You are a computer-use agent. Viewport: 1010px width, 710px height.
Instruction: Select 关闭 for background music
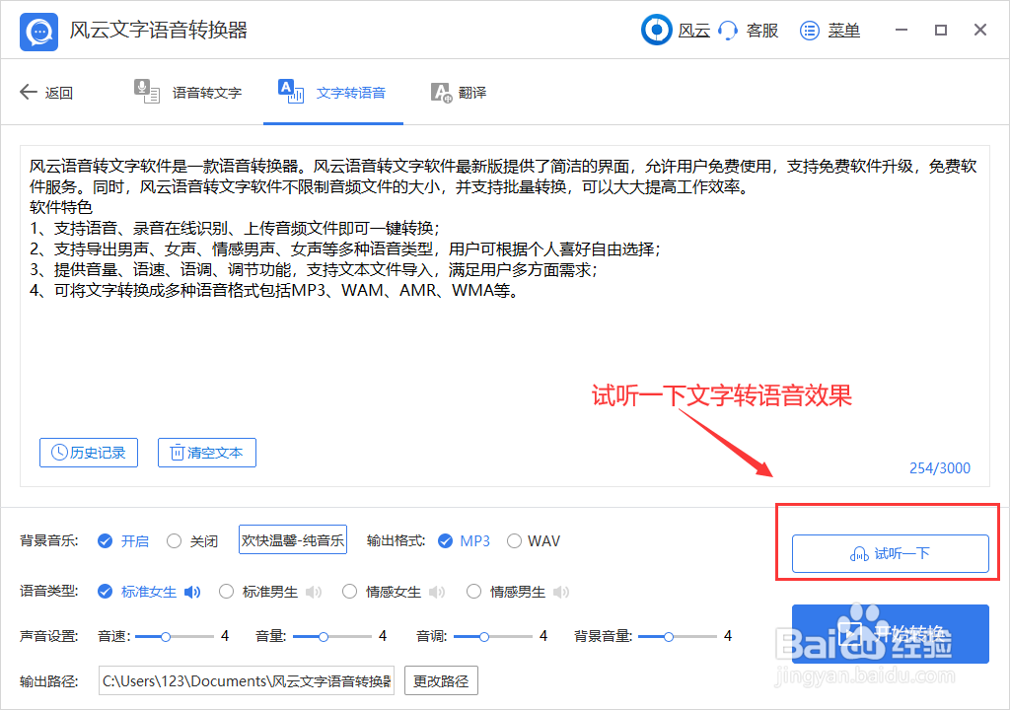pyautogui.click(x=174, y=540)
